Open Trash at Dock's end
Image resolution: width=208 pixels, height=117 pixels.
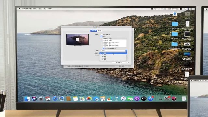tap(184, 99)
